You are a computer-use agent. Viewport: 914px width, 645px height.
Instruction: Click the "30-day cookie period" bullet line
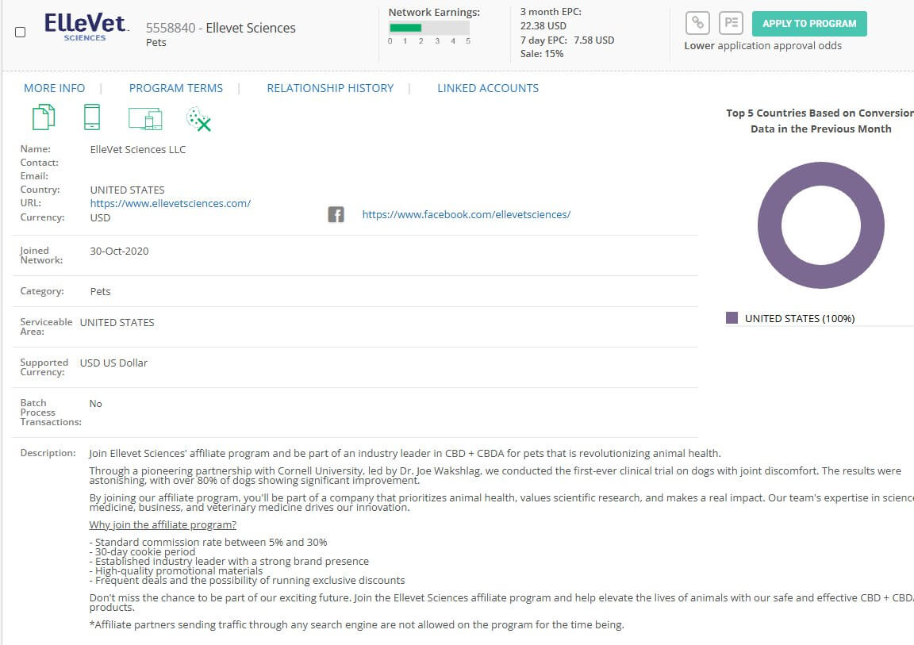[142, 551]
